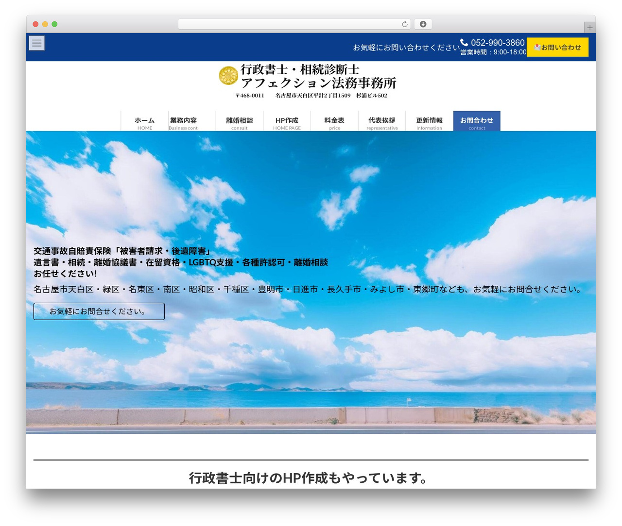This screenshot has height=526, width=622.
Task: Open a new tab with plus button
Action: click(x=589, y=28)
